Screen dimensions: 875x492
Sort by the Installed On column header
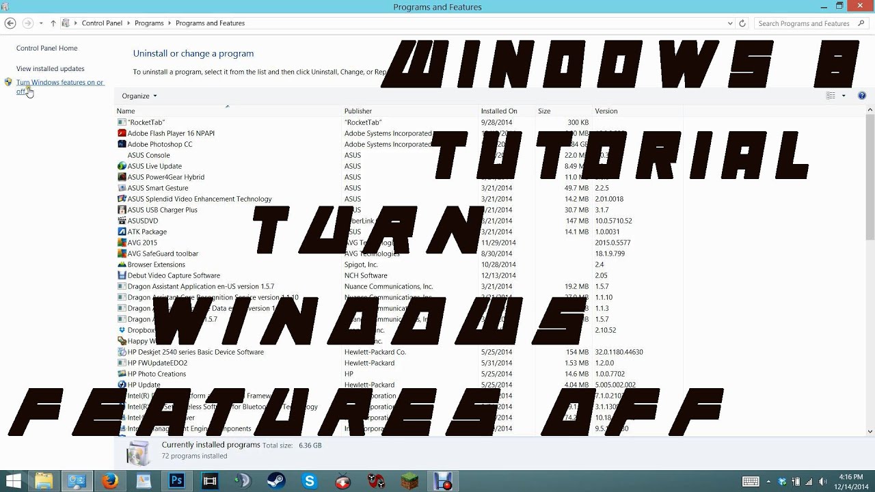click(507, 111)
